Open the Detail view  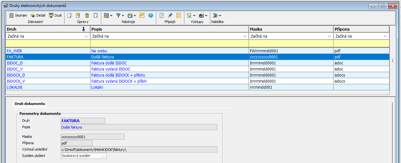point(38,15)
